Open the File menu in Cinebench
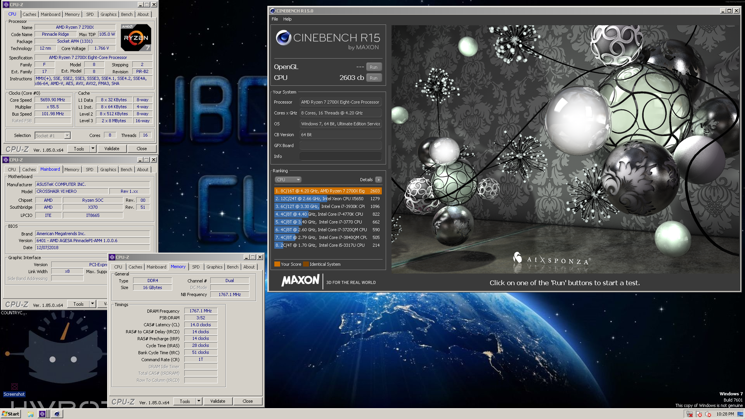The width and height of the screenshot is (745, 419). (x=275, y=19)
